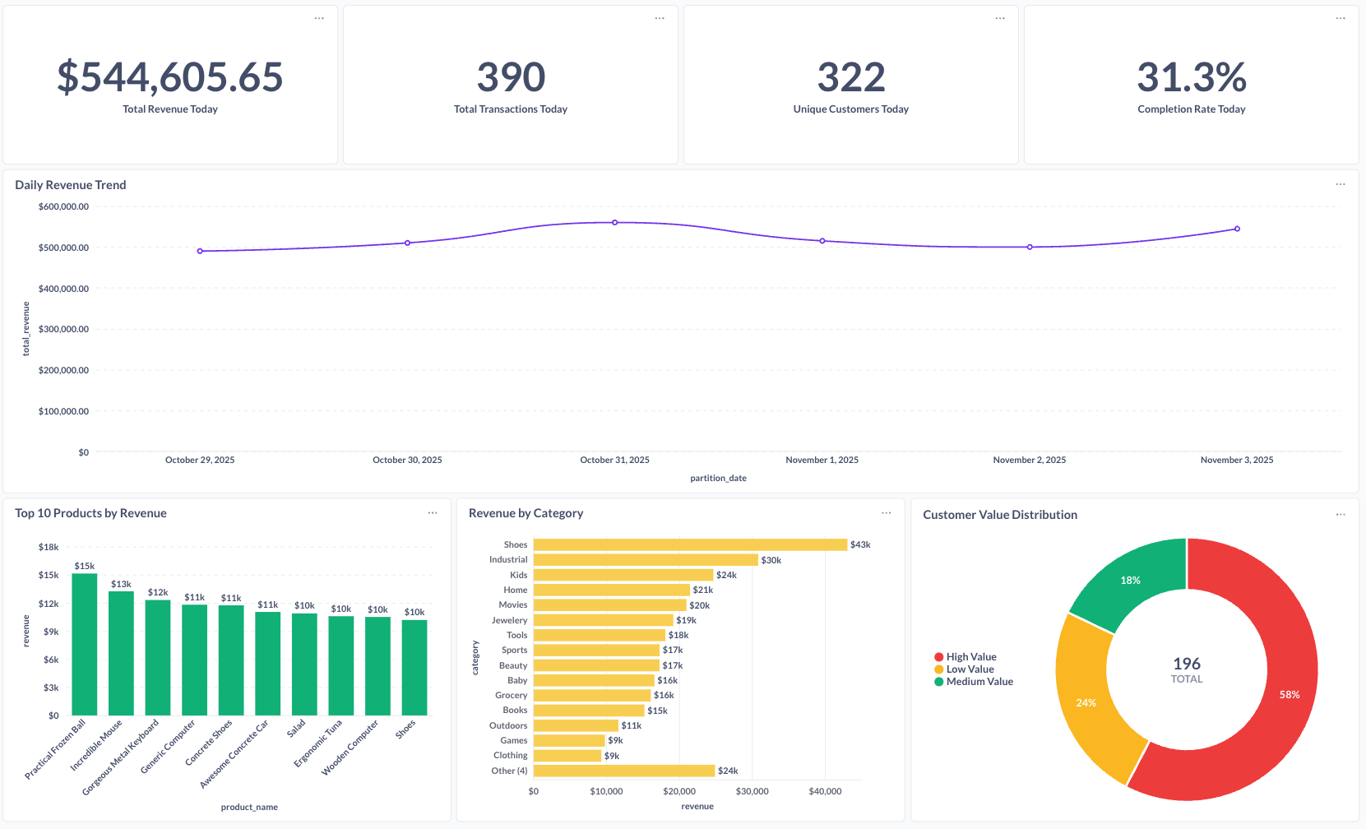Screen dimensions: 1366x829
Task: Click the 196 TOTAL label in donut center
Action: 1187,669
